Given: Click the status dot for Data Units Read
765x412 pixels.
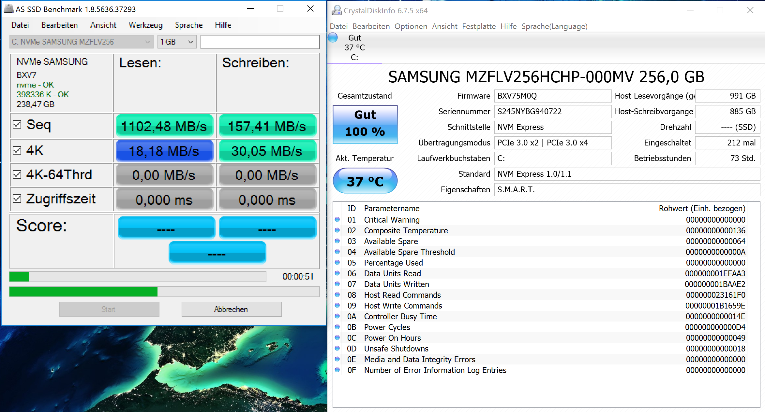Looking at the screenshot, I should (337, 273).
